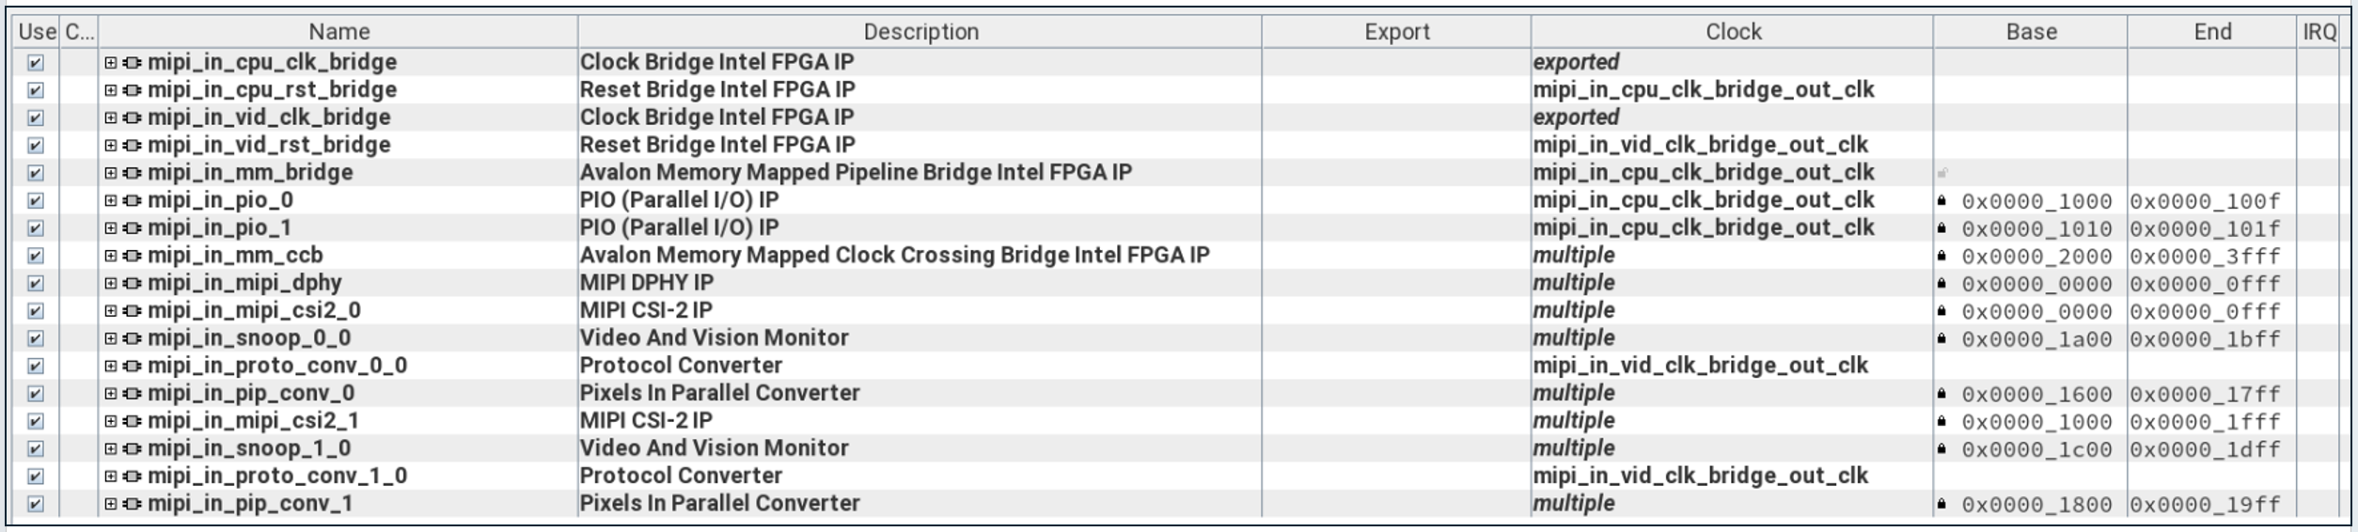
Task: Click the component icon next to mipi_in_mm_bridge
Action: click(x=133, y=173)
